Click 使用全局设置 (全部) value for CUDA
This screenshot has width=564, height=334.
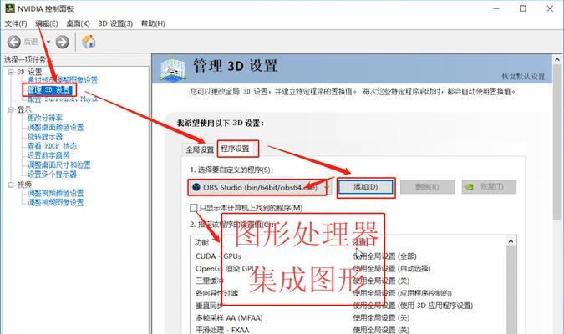(384, 256)
